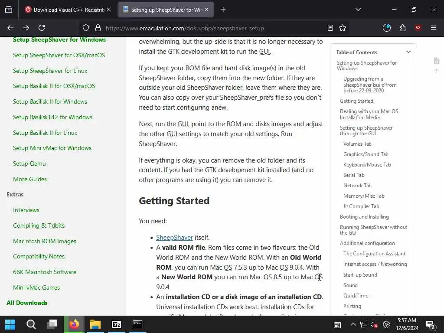The width and height of the screenshot is (444, 333).
Task: Show hidden system tray icons
Action: point(353,324)
